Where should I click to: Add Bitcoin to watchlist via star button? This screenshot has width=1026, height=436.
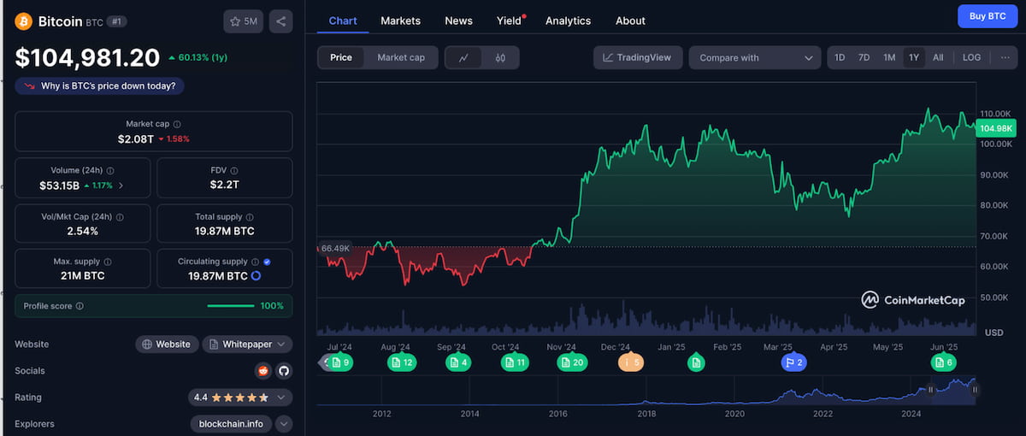click(x=244, y=21)
